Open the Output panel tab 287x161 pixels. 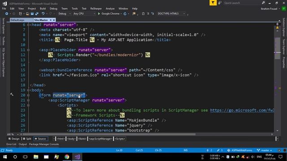[x=22, y=144]
